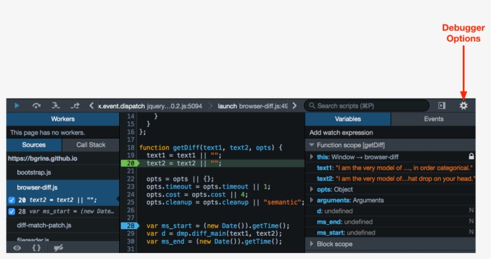Uncheck breakpoint at line 20 text2
This screenshot has width=491, height=259.
coord(11,200)
